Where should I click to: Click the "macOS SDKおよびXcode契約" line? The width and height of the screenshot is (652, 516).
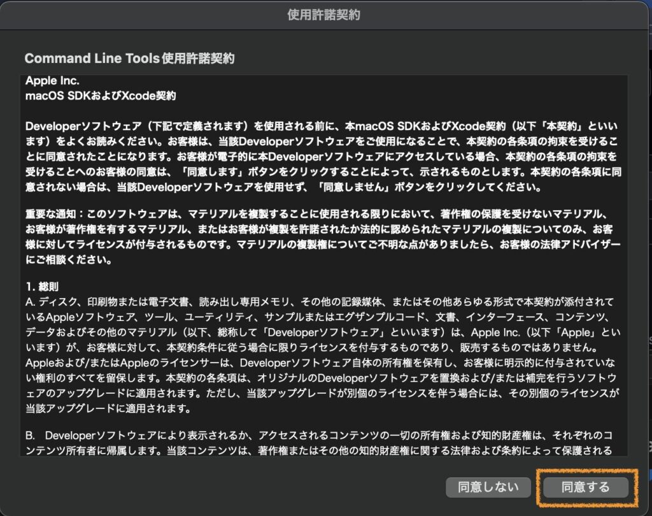point(101,96)
